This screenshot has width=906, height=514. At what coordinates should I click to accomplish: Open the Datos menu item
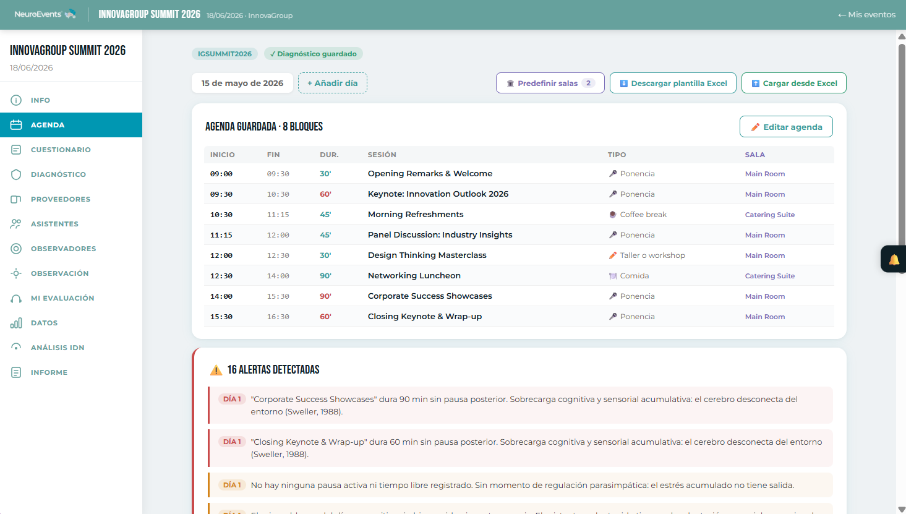click(x=71, y=323)
